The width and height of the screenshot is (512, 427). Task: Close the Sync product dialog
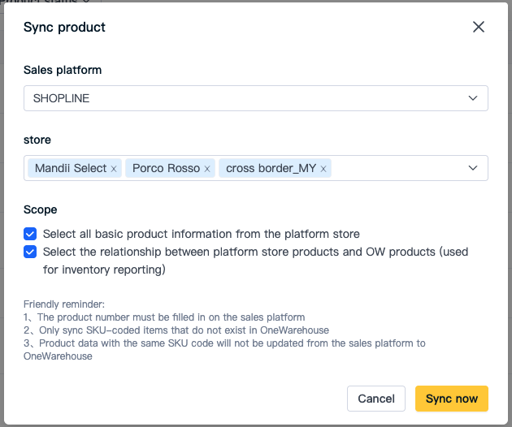[x=479, y=27]
